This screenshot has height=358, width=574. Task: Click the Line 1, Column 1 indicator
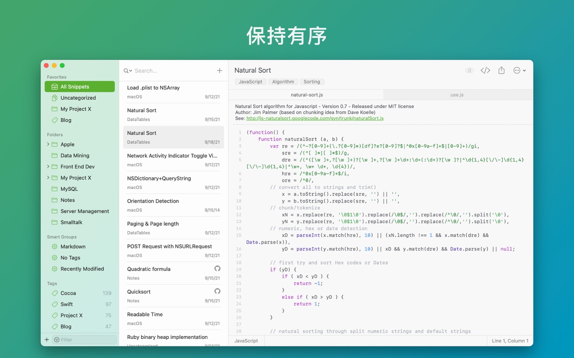coord(510,341)
